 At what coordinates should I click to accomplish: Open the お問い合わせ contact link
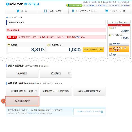tap(102, 6)
